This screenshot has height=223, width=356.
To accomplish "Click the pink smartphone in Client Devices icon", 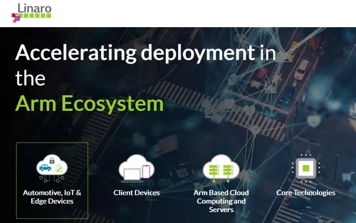I will click(146, 171).
